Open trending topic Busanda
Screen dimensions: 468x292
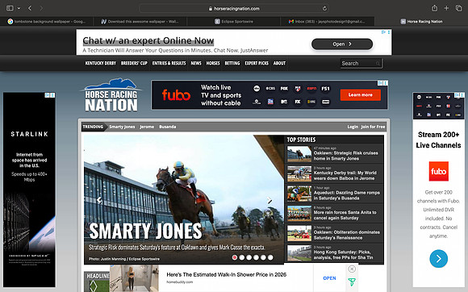[x=168, y=127]
